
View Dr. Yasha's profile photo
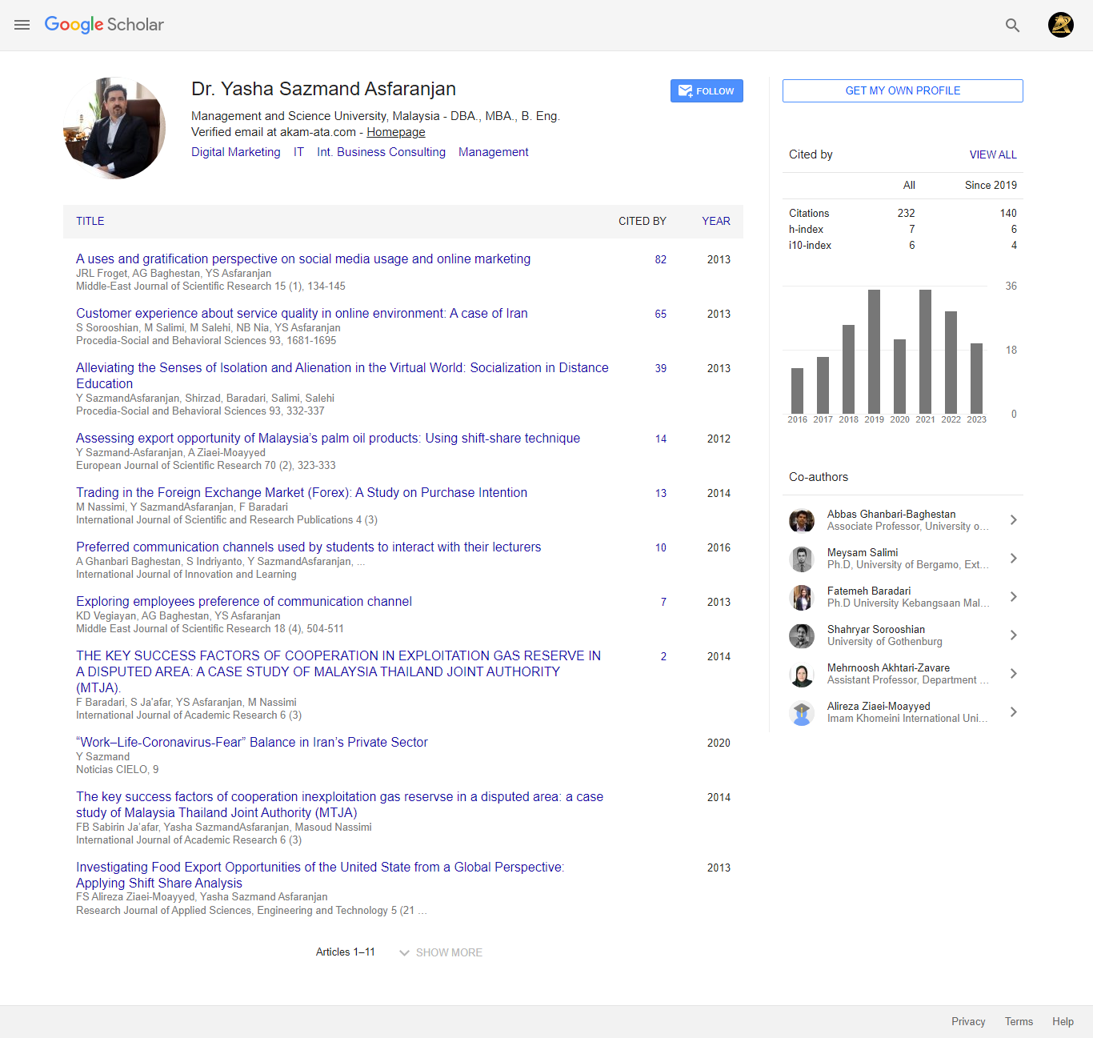114,128
